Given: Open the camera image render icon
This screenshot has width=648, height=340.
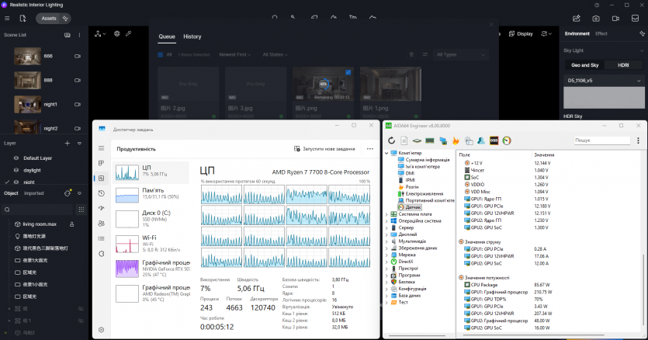Looking at the screenshot, I should click(x=596, y=17).
